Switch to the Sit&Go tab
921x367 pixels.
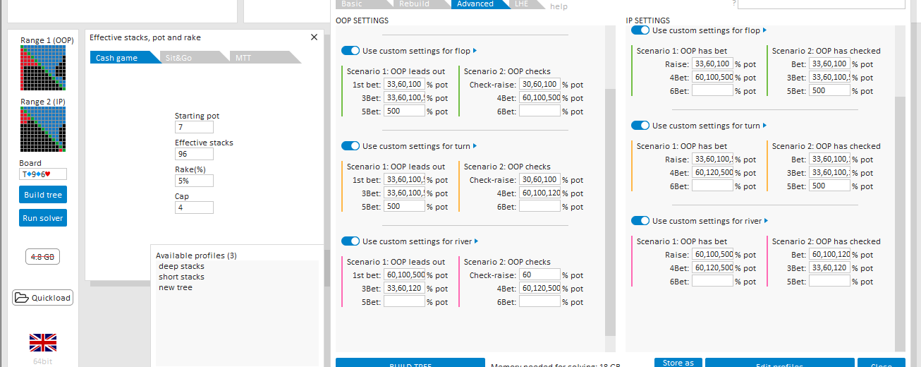(178, 58)
